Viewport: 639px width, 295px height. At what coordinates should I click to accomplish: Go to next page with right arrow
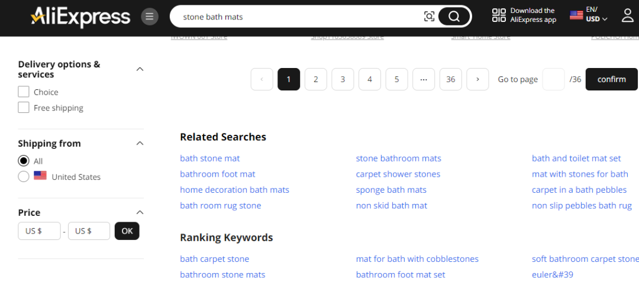coord(477,79)
